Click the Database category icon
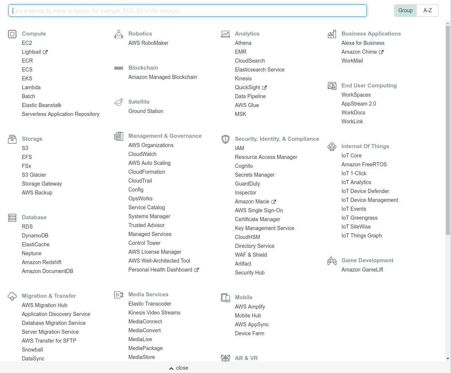Image resolution: width=451 pixels, height=373 pixels. coord(12,218)
